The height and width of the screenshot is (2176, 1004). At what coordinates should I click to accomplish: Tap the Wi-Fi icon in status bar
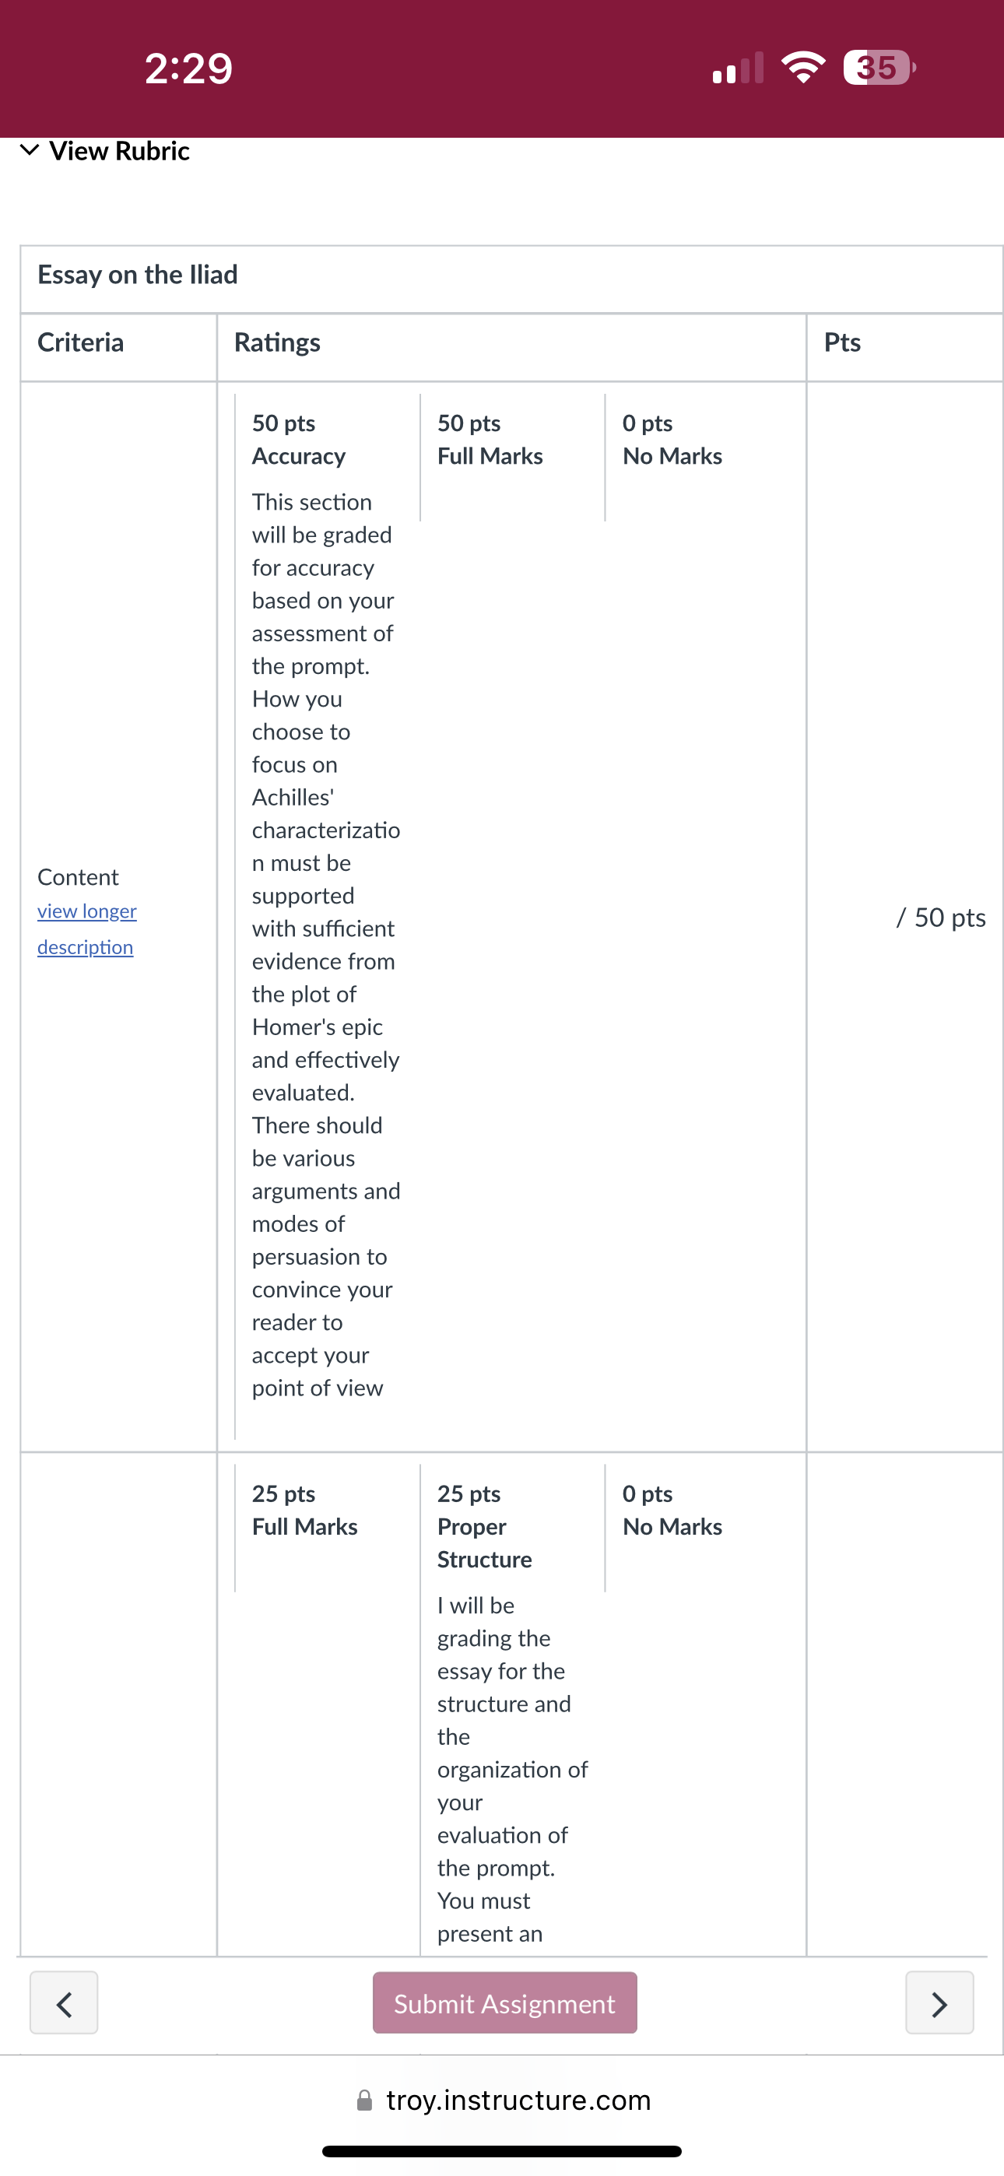pyautogui.click(x=803, y=68)
